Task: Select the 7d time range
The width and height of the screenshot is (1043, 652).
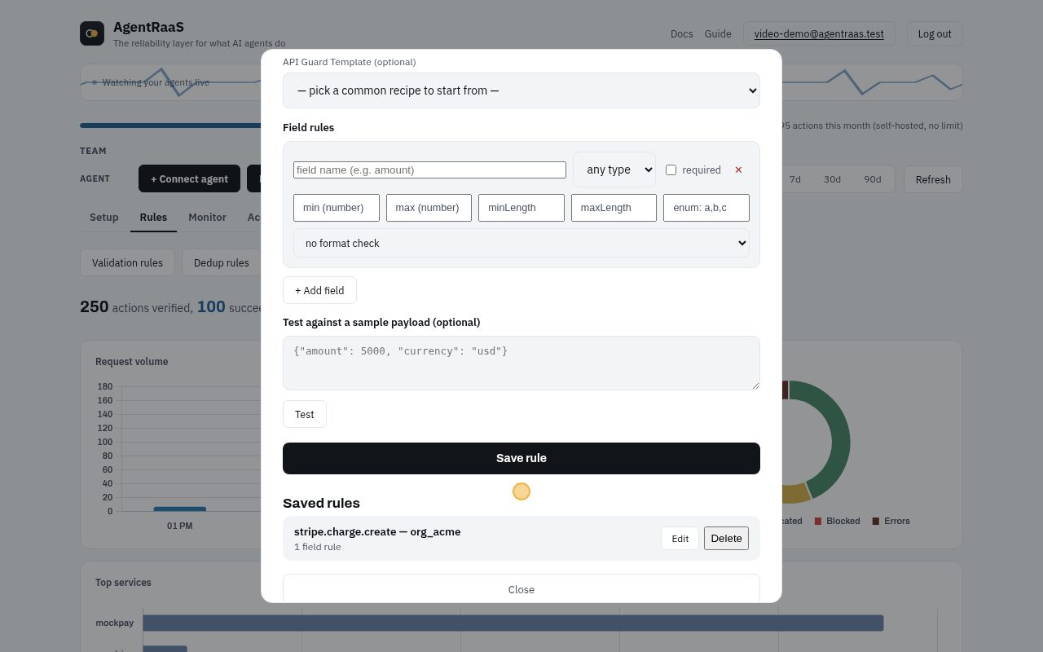Action: [795, 179]
